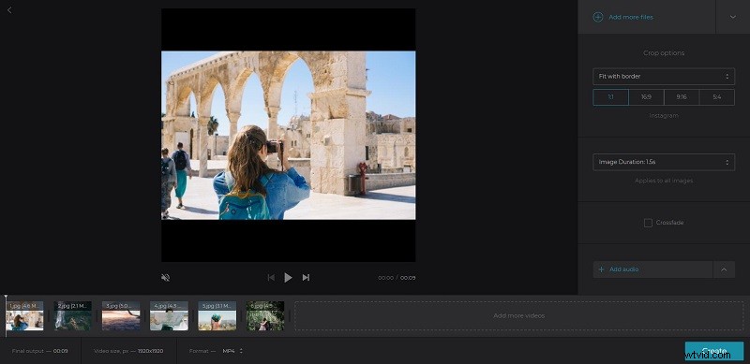The width and height of the screenshot is (750, 364).
Task: Go back using the top-left arrow
Action: pos(9,9)
